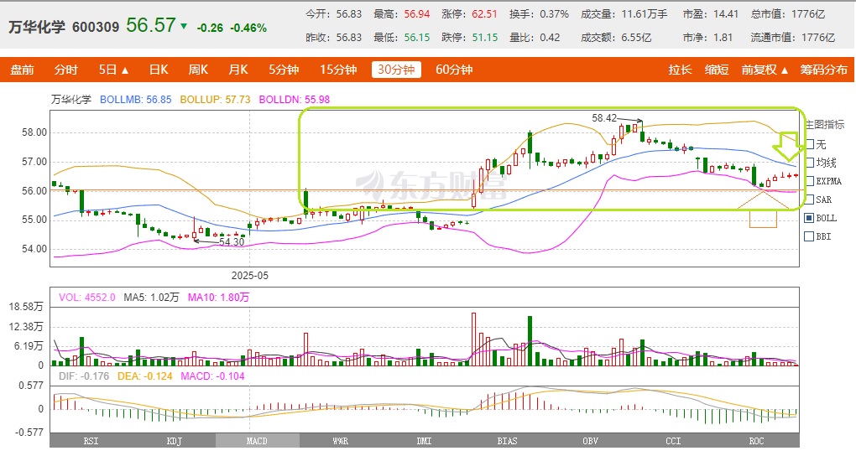The width and height of the screenshot is (856, 456).
Task: Open the 分时 intraday chart tab
Action: point(65,70)
